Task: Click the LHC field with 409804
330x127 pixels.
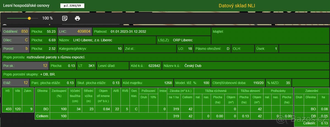Action: point(75,31)
